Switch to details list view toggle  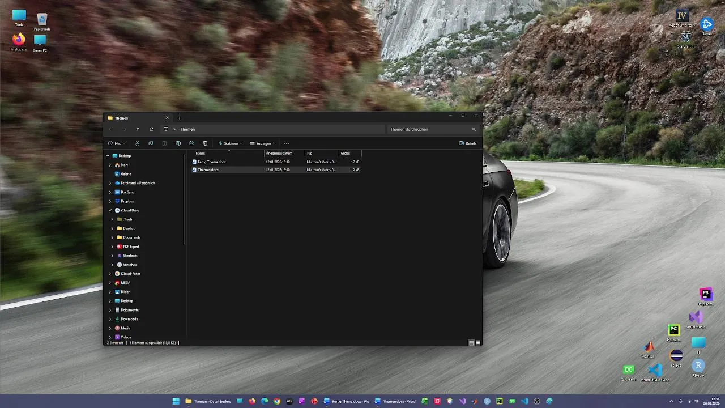click(x=471, y=343)
